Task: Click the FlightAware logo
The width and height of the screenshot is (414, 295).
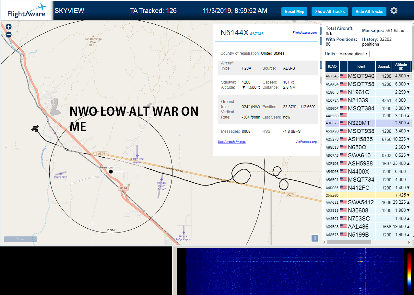Action: 27,11
